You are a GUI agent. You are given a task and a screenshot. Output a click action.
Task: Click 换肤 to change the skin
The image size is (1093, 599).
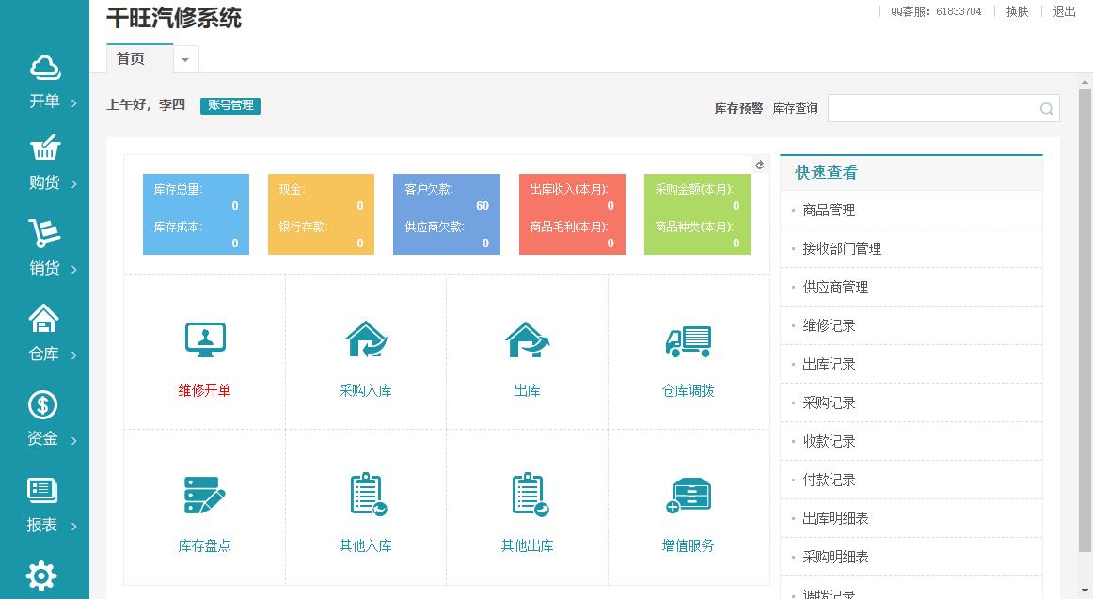click(x=1017, y=11)
